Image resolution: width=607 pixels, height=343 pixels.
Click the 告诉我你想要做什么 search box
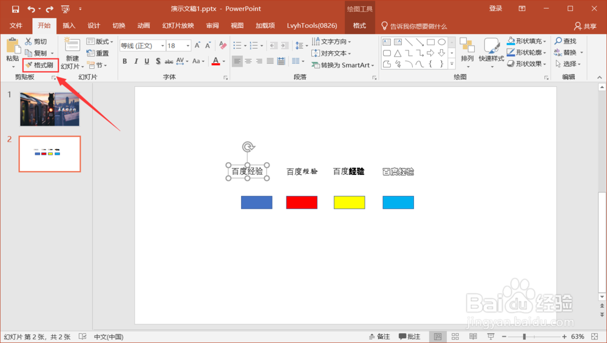(414, 26)
